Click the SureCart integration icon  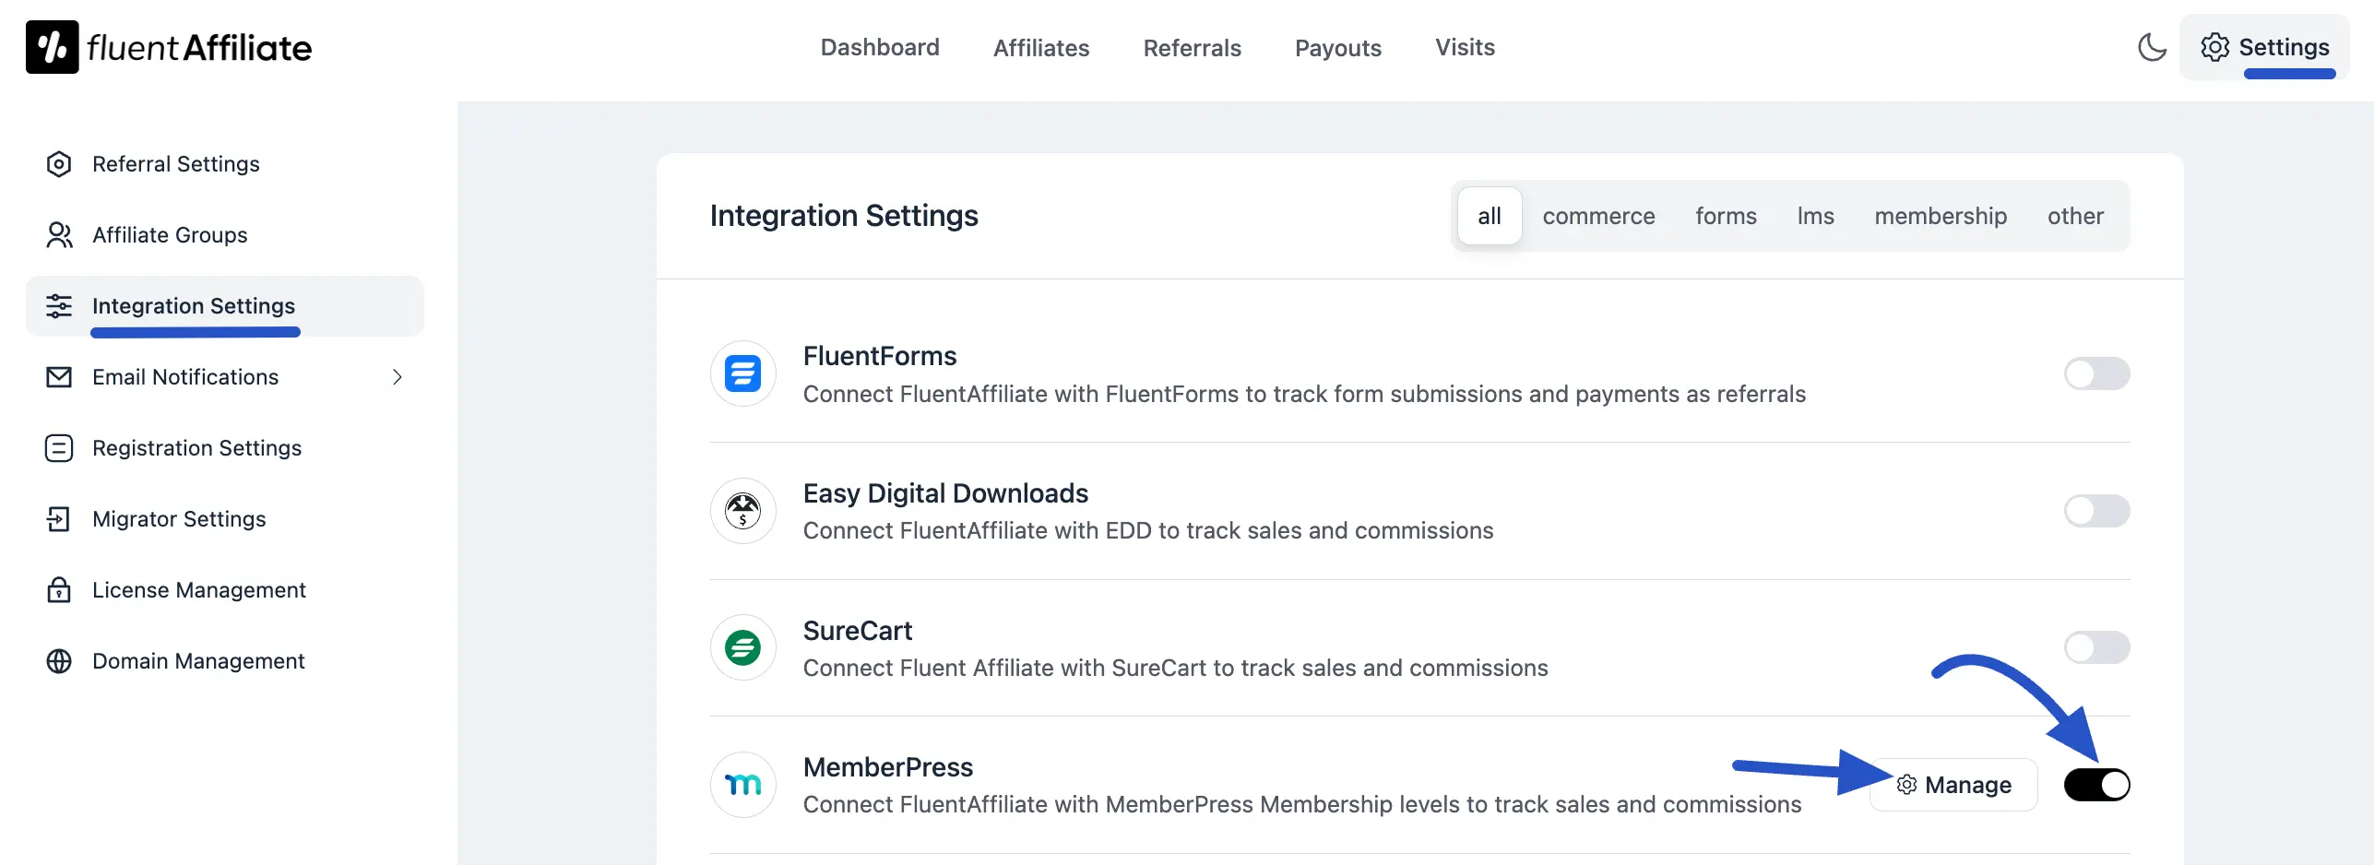click(x=742, y=647)
